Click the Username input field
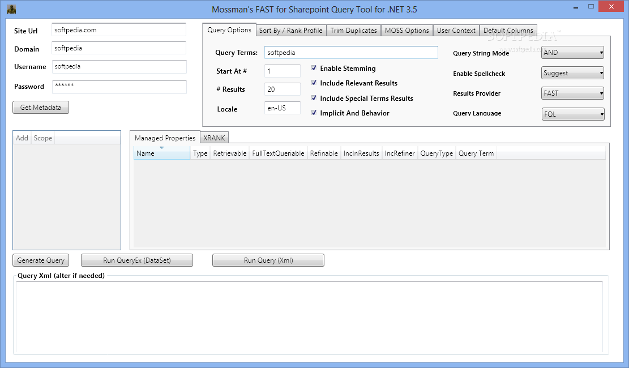This screenshot has height=368, width=629. tap(119, 67)
